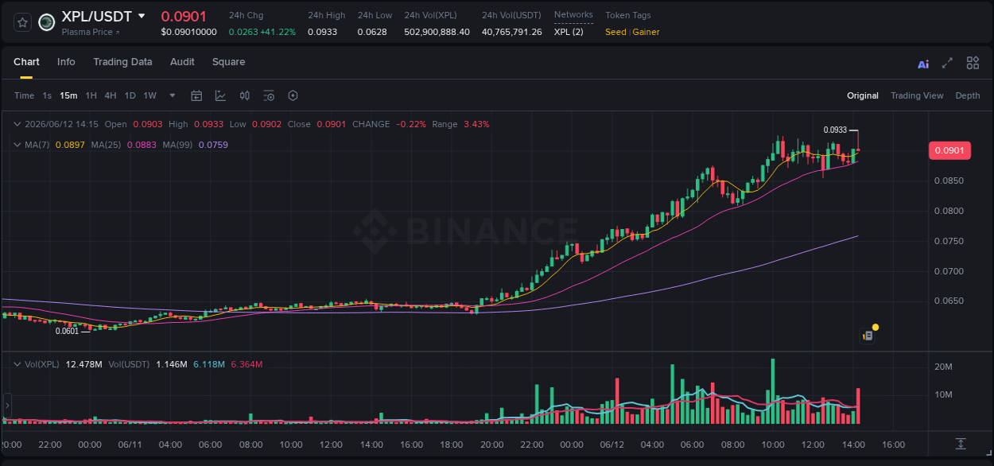Expand the left side panel arrow handle
This screenshot has width=994, height=466.
(6, 405)
